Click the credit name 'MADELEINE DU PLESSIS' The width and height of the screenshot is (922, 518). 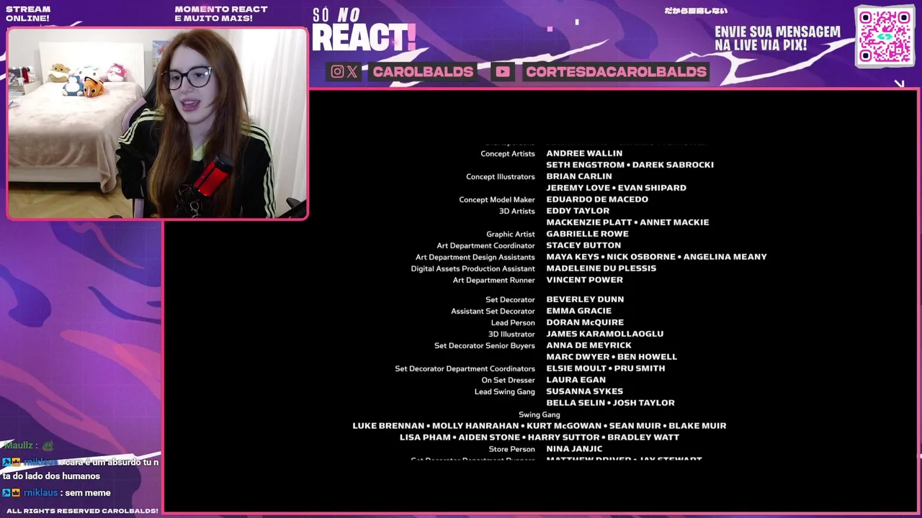point(601,268)
